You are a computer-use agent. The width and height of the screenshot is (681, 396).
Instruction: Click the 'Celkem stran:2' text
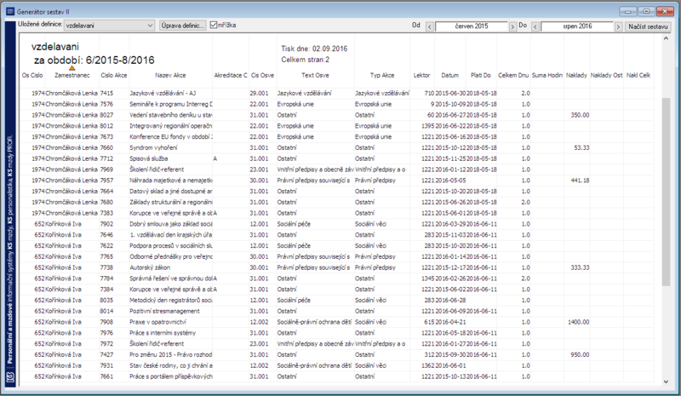coord(305,60)
